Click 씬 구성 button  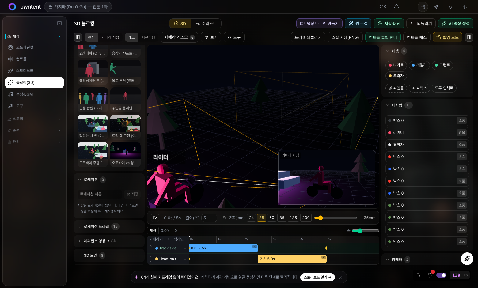pyautogui.click(x=358, y=24)
